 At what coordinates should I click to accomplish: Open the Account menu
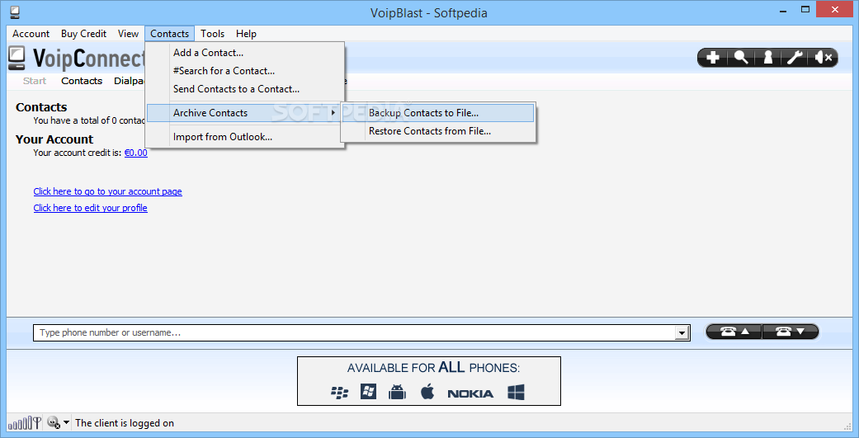31,33
